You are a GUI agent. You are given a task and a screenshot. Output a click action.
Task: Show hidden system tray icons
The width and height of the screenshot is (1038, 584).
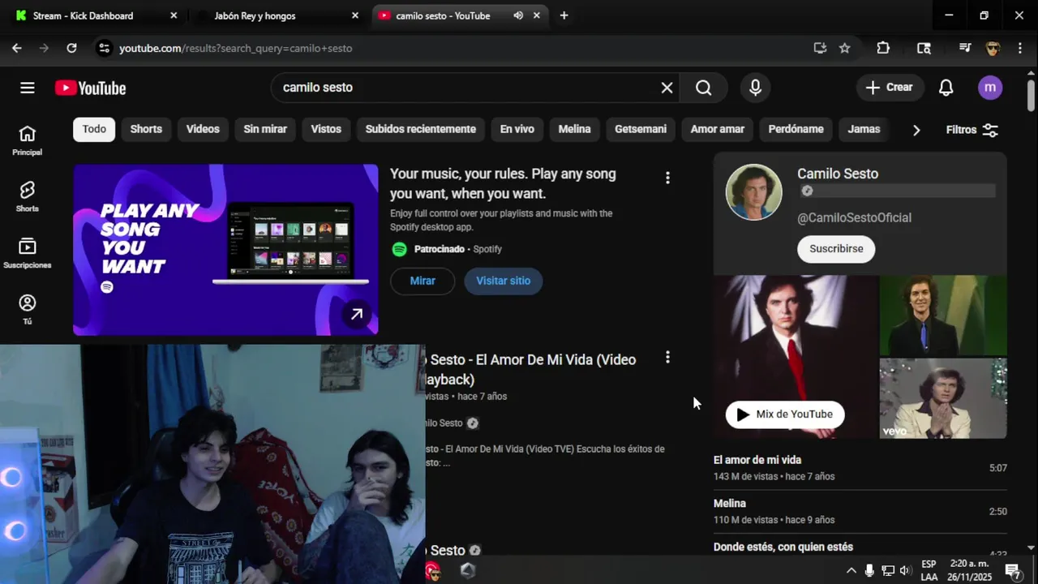tap(851, 570)
